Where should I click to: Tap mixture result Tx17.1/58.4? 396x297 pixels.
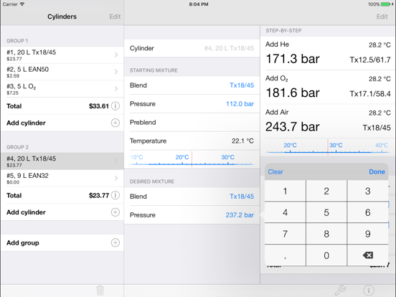click(370, 94)
